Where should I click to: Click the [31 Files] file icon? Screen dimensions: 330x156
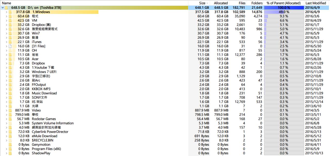point(10,46)
